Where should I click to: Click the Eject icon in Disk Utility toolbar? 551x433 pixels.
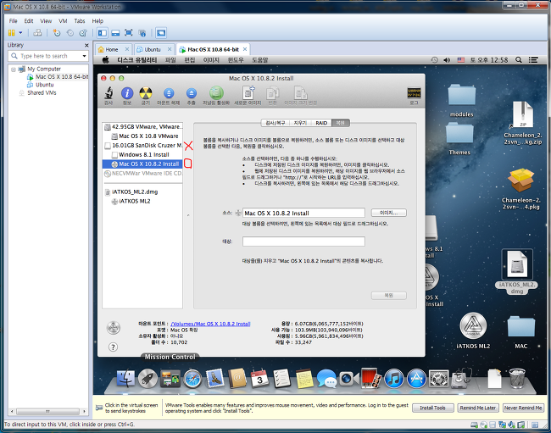[192, 93]
